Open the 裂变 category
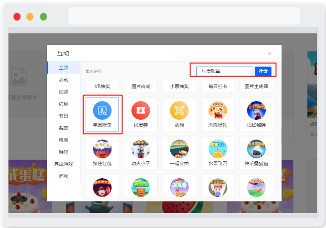Viewport: 326px width, 228px height. pos(64,128)
